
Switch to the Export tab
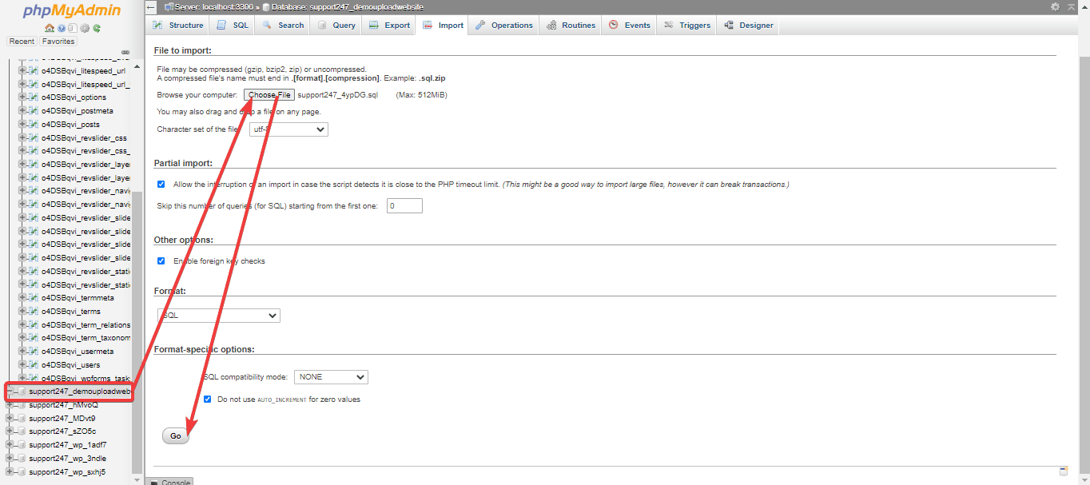point(389,26)
